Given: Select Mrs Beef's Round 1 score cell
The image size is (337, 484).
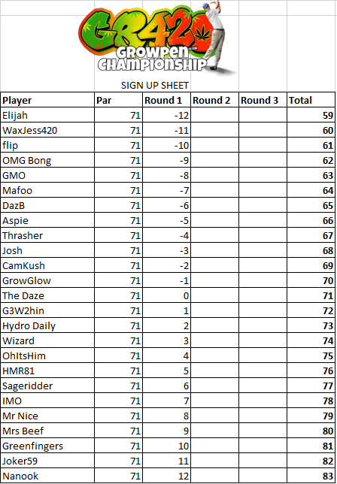Looking at the screenshot, I should click(166, 431).
